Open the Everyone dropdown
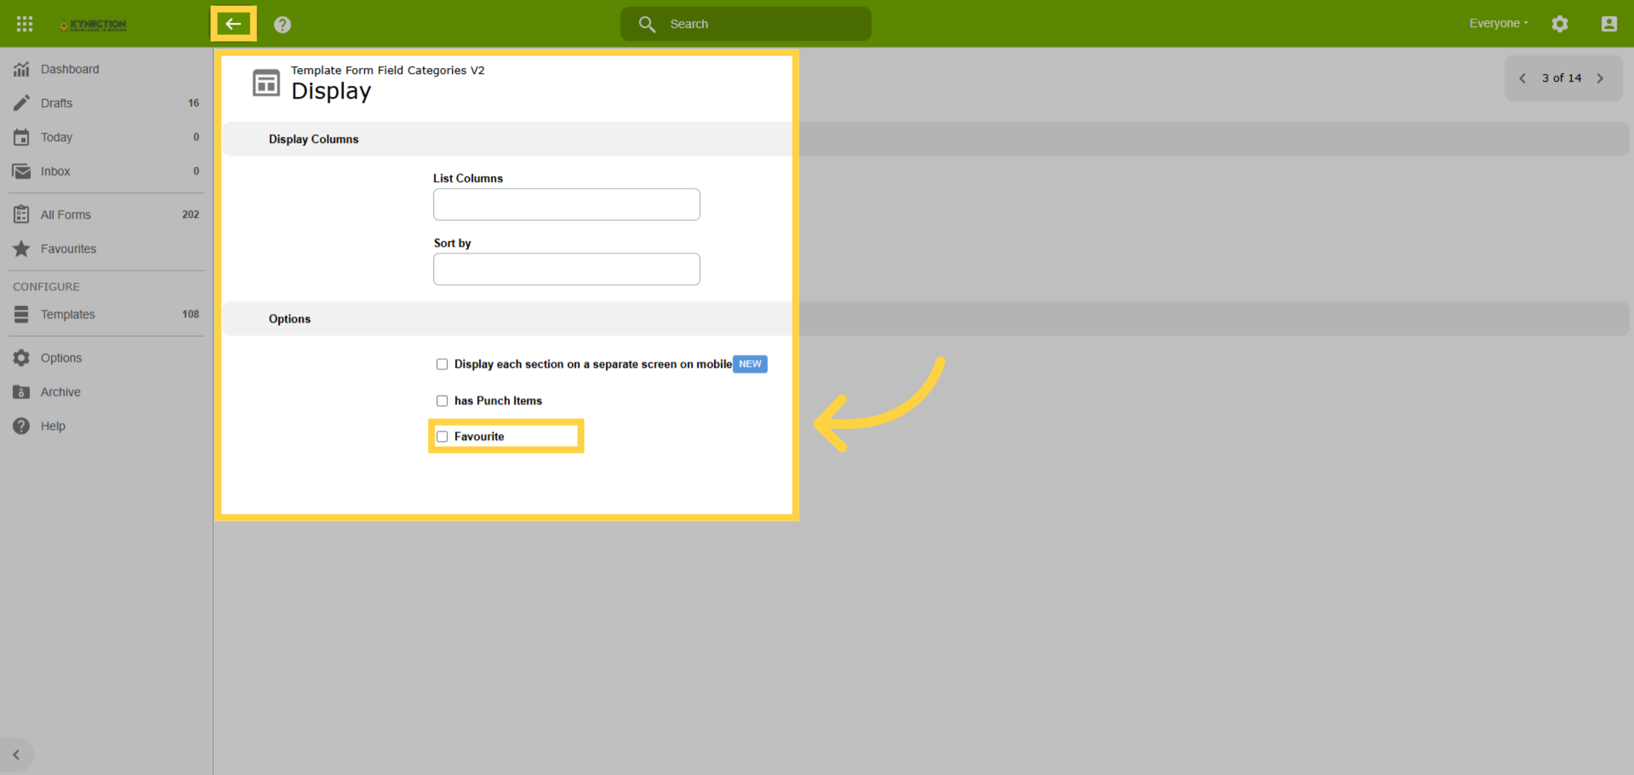1634x775 pixels. pyautogui.click(x=1499, y=23)
